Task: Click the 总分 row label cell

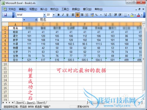Action: tap(15, 60)
